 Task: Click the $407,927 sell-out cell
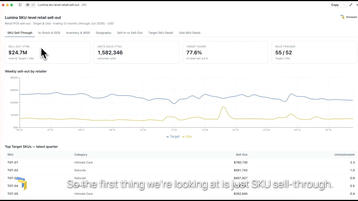pos(241,178)
